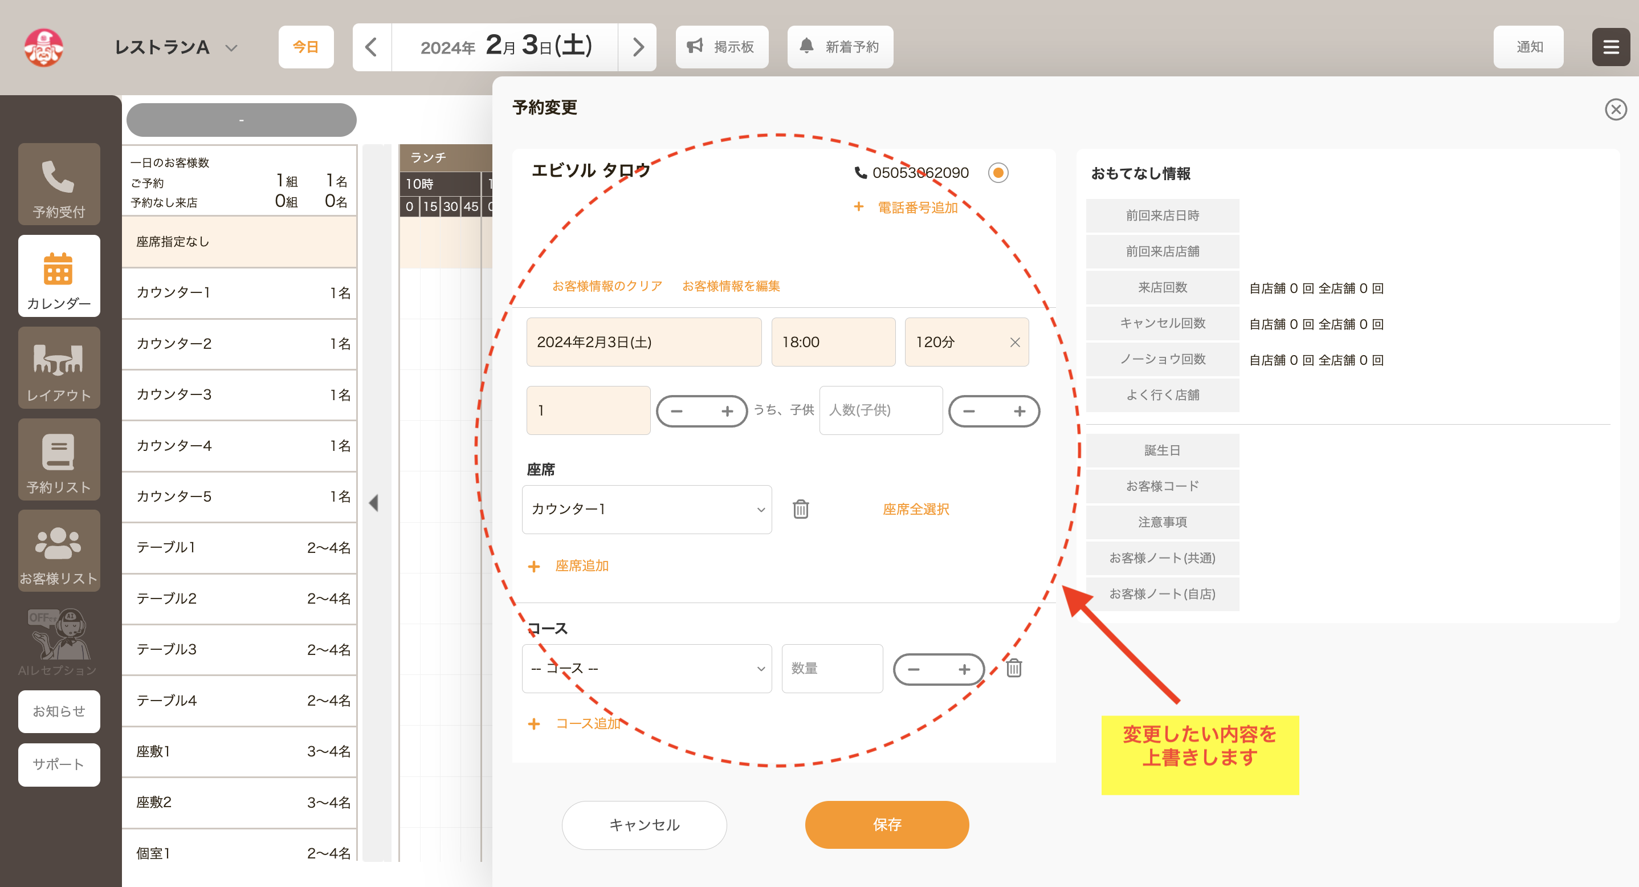The image size is (1639, 887).
Task: Clear the 120分 duration with X
Action: 1015,343
